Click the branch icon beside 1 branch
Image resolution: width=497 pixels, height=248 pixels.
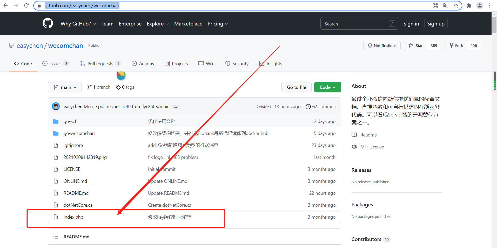click(x=90, y=87)
